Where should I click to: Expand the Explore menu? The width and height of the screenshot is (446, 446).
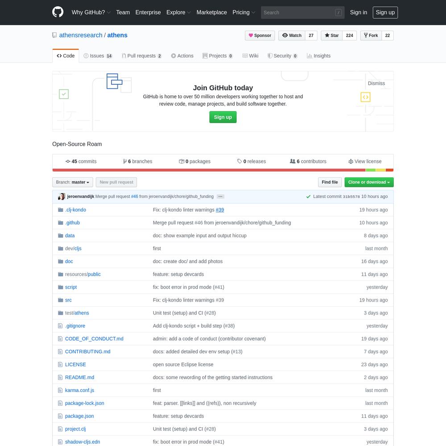(x=178, y=12)
